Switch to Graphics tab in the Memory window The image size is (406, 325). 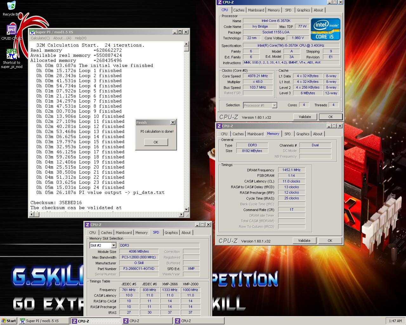pyautogui.click(x=303, y=134)
